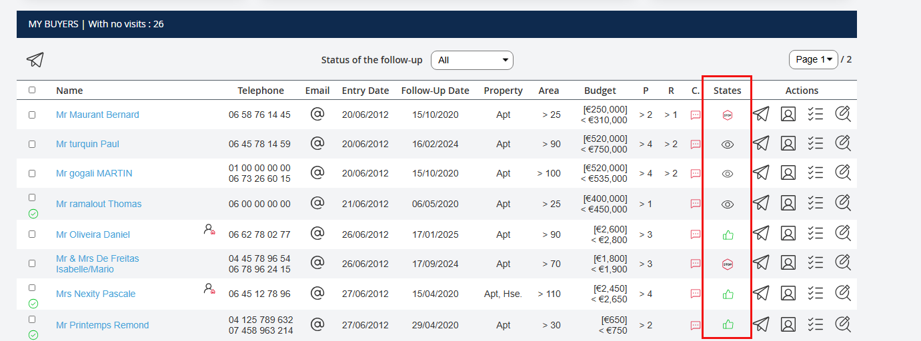Tick the checkbox for Mr gogali MARTIN
The width and height of the screenshot is (921, 341).
point(32,173)
